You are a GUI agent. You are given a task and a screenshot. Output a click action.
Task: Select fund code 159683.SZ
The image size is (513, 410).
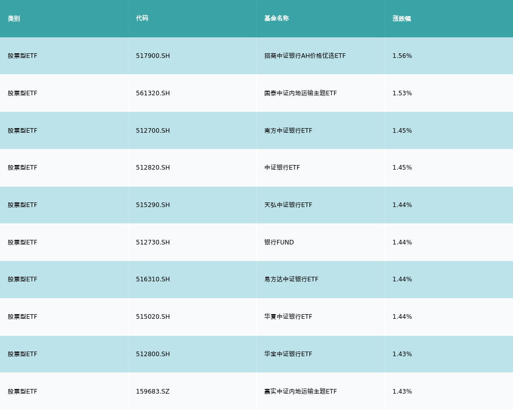pos(152,392)
